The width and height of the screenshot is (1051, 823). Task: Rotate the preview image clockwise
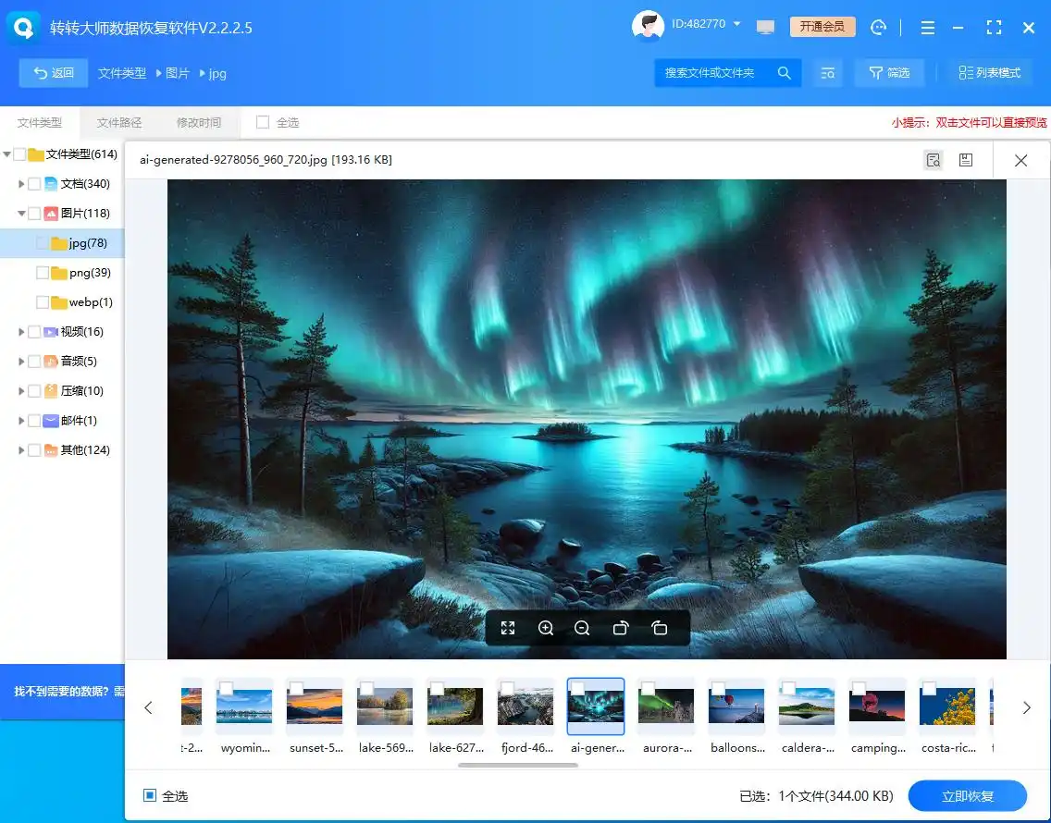click(x=659, y=627)
